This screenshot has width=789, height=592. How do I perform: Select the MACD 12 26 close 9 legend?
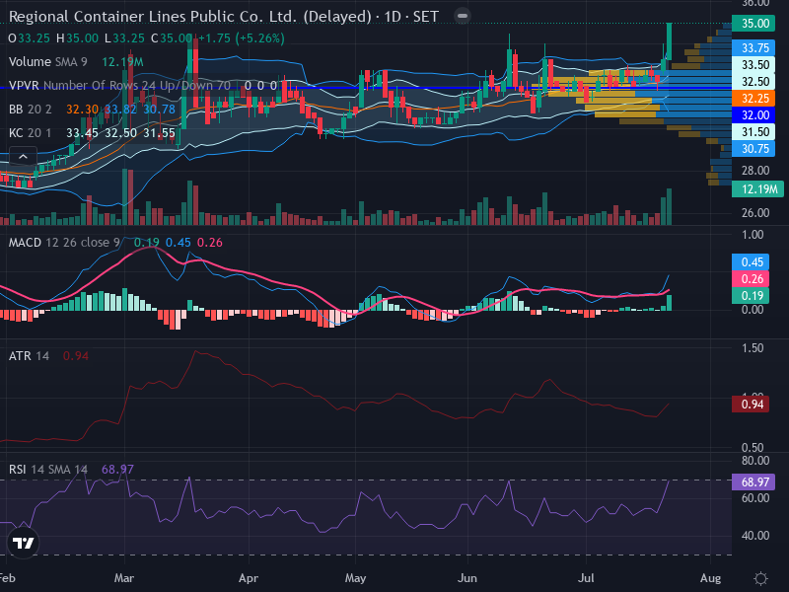[64, 243]
